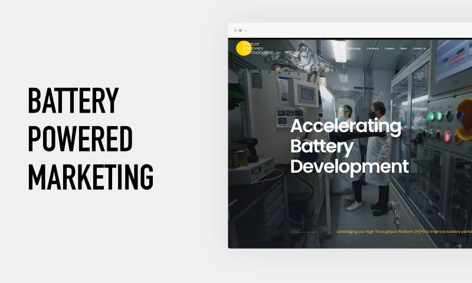
Task: Select Contact Us in the navigation bar
Action: (419, 48)
